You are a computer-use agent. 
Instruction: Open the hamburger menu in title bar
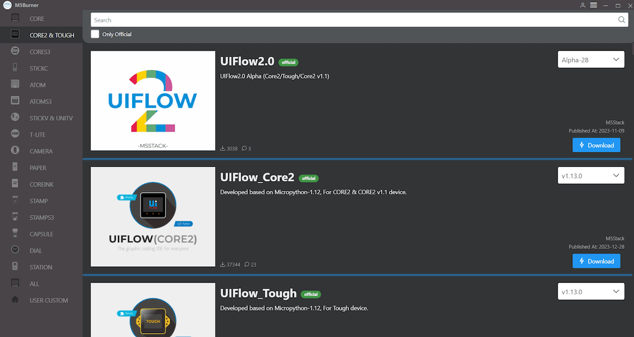(x=594, y=5)
